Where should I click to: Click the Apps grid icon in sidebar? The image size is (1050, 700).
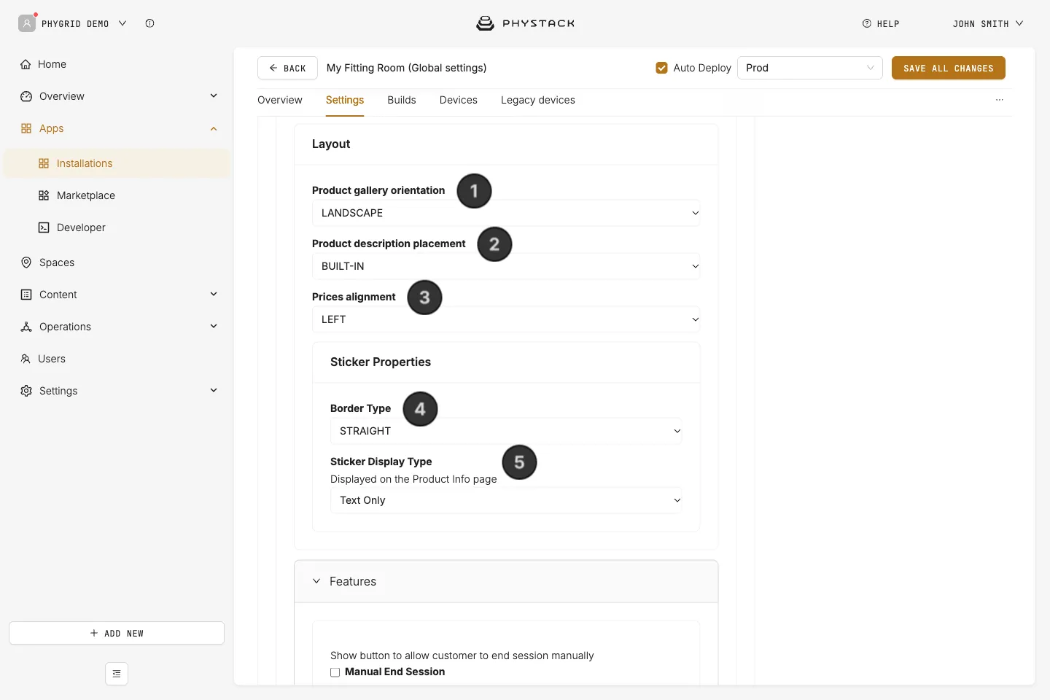pos(26,128)
